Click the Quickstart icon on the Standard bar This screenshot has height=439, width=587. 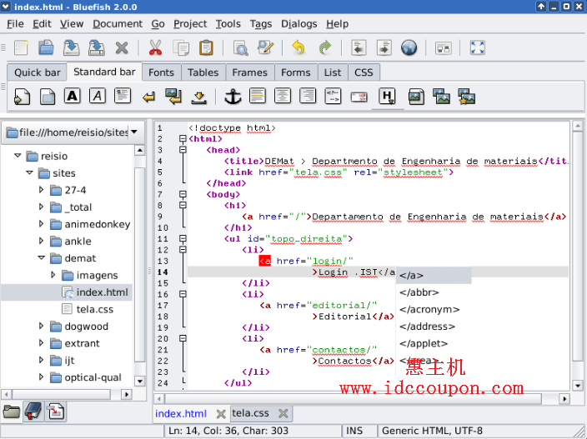(x=22, y=97)
